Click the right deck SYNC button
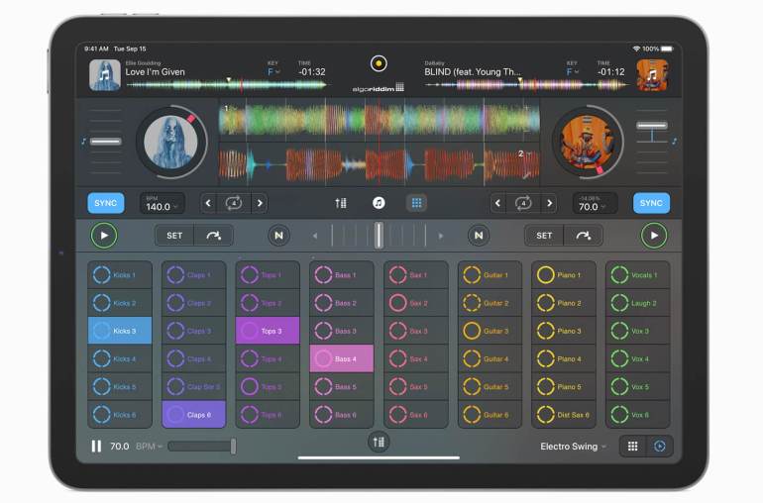 click(651, 203)
